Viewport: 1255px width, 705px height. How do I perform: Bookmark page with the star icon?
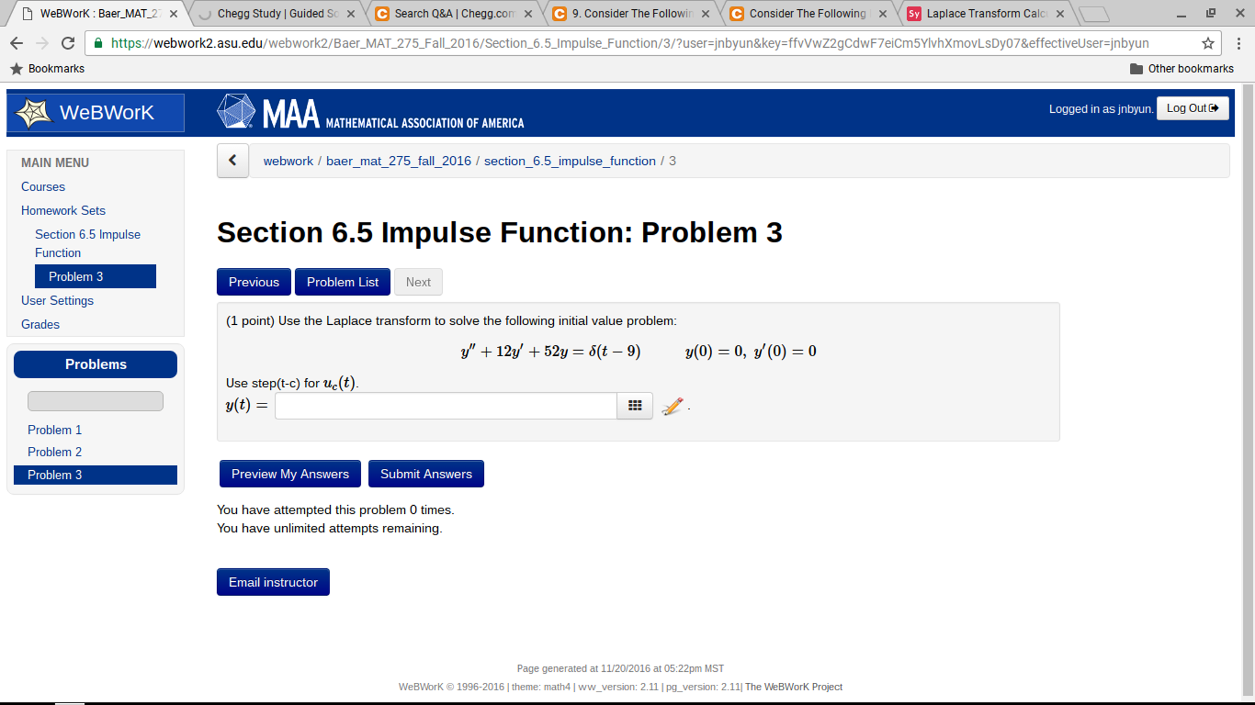1207,43
